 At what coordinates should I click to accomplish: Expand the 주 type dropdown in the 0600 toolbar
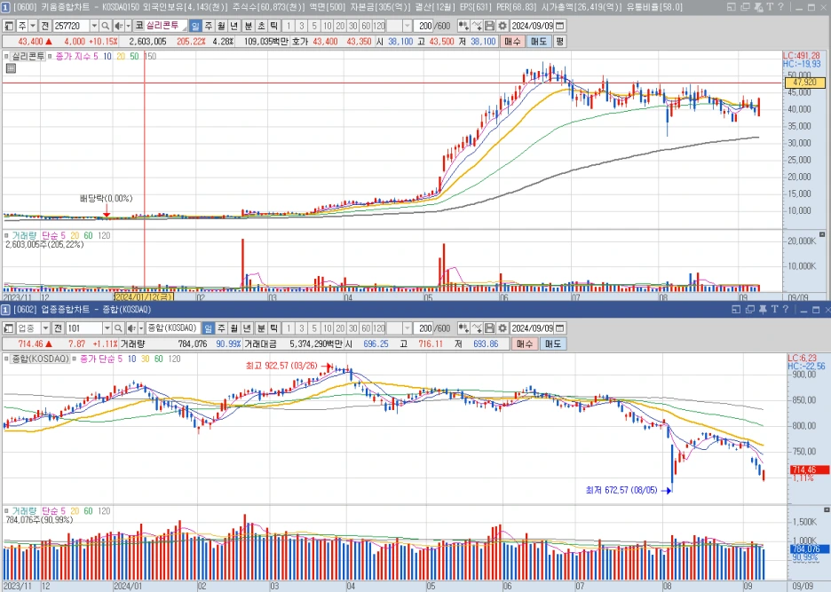click(33, 26)
